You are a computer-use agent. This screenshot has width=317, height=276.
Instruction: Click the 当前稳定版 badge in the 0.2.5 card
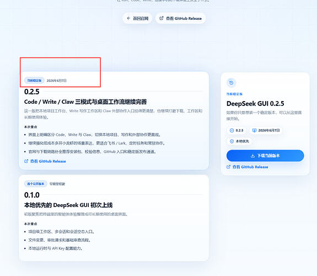click(x=34, y=81)
